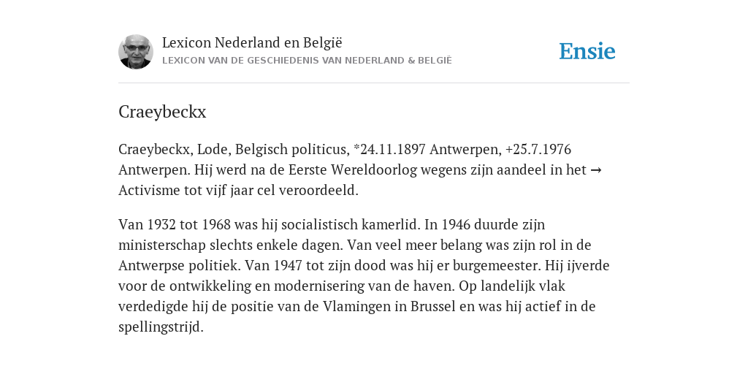The height and width of the screenshot is (374, 748).
Task: Click the word ministerschap
Action: 167,245
